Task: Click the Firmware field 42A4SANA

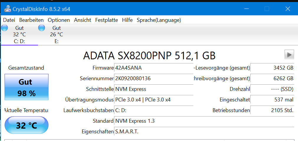Action: 153,68
